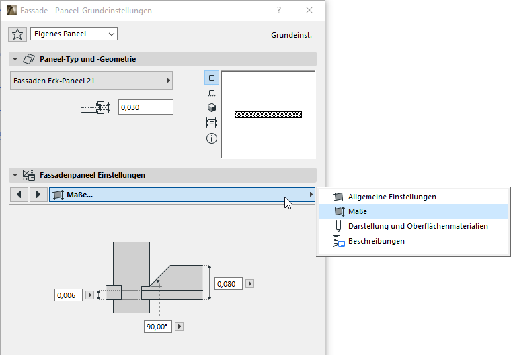Image resolution: width=511 pixels, height=355 pixels.
Task: Click the dialog help question mark
Action: (x=279, y=11)
